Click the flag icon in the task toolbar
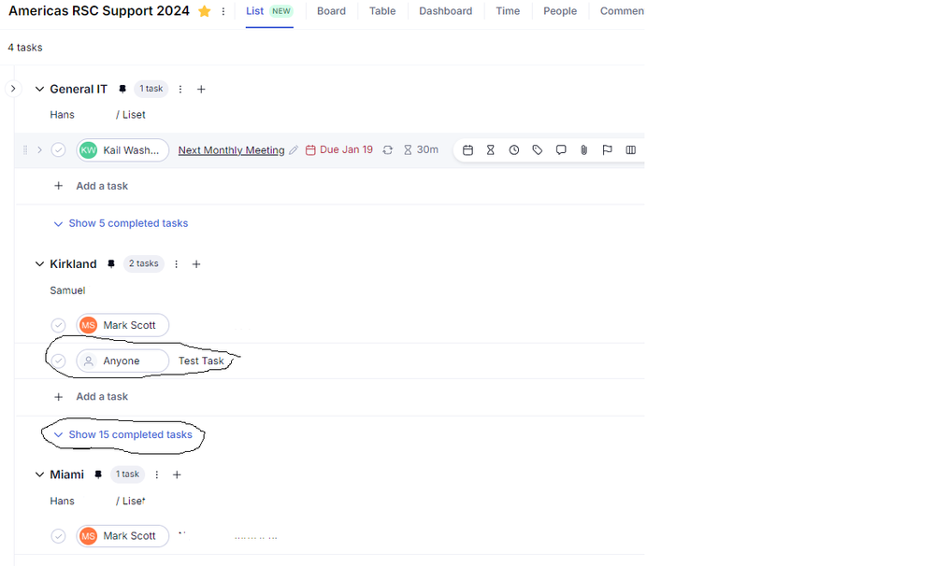934x566 pixels. pyautogui.click(x=607, y=150)
